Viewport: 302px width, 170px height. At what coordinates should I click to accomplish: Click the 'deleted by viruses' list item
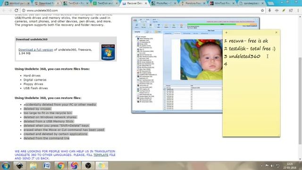[37, 109]
